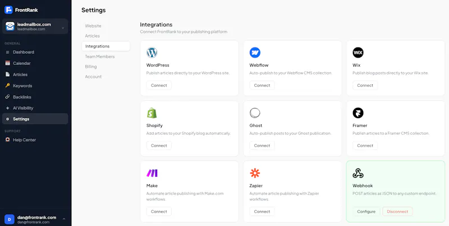Connect the Shopify integration
This screenshot has height=226, width=449.
[159, 145]
